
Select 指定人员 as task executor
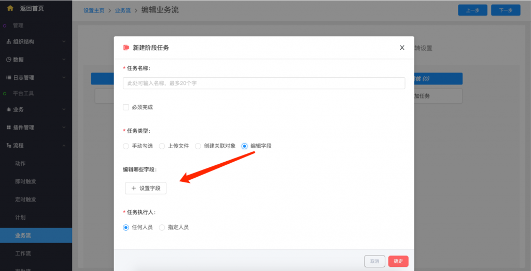click(x=162, y=227)
